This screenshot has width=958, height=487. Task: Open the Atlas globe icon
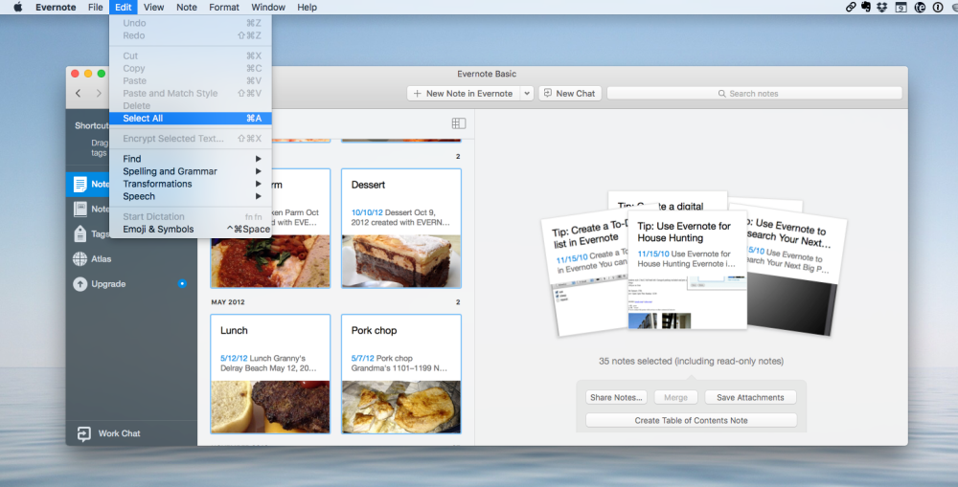[x=80, y=258]
